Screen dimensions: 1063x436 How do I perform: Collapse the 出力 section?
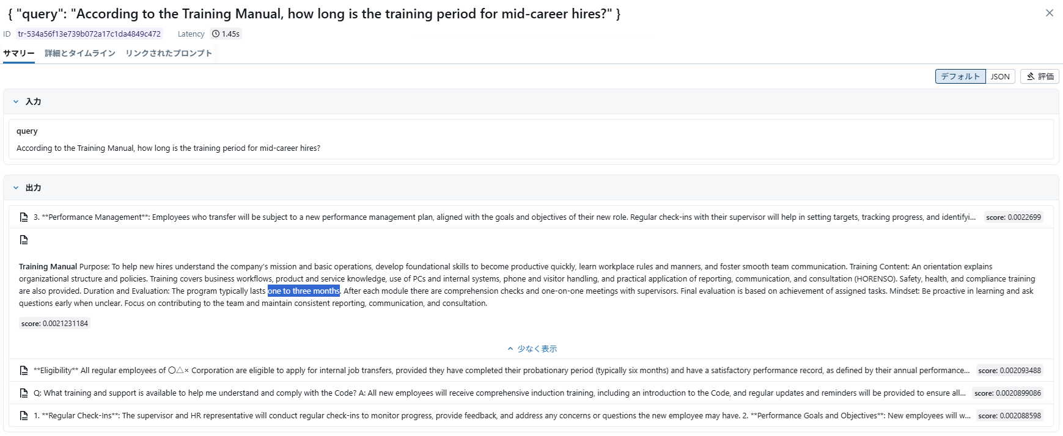tap(16, 188)
